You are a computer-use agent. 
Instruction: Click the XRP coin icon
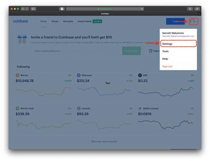(x=140, y=75)
